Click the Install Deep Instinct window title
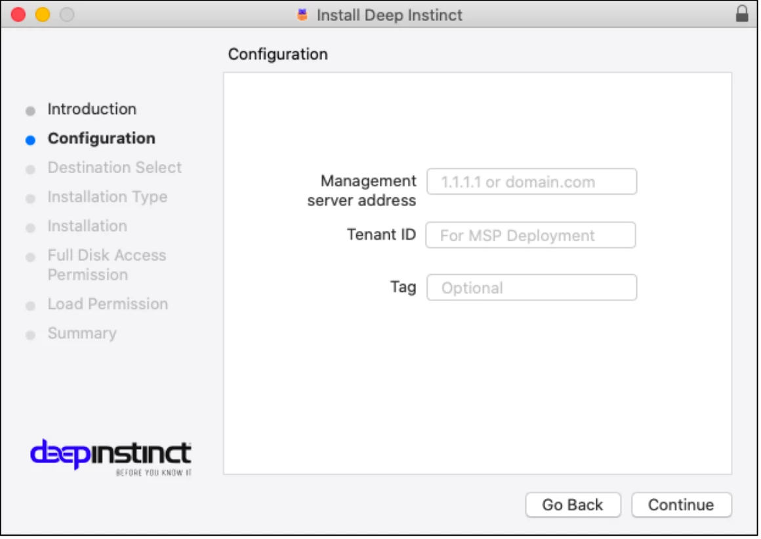The width and height of the screenshot is (761, 539). (390, 15)
